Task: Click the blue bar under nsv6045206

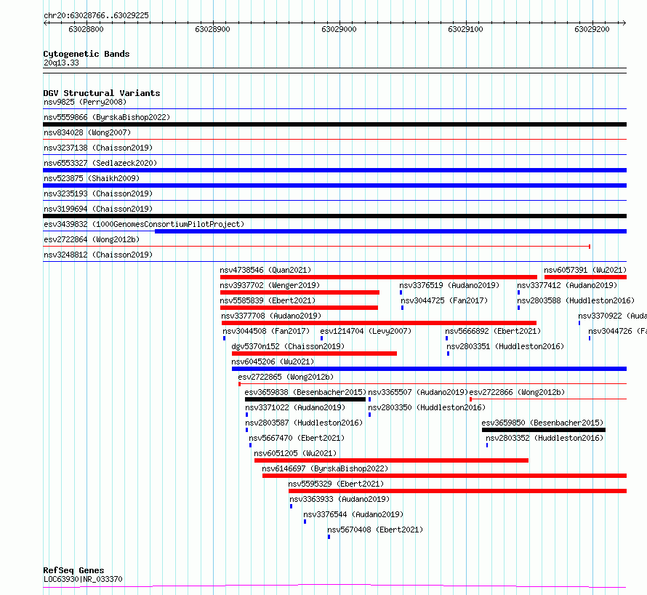Action: [x=429, y=369]
